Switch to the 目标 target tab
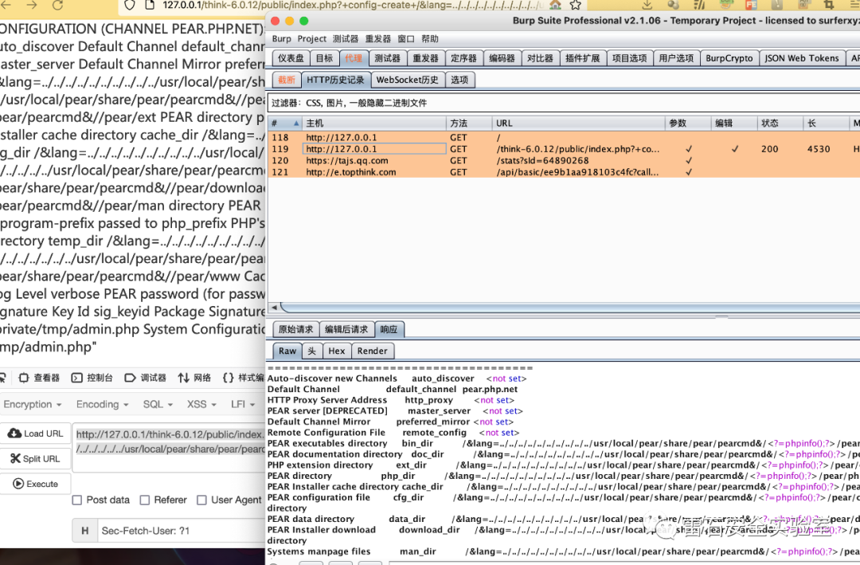Viewport: 860px width, 565px height. [x=324, y=58]
